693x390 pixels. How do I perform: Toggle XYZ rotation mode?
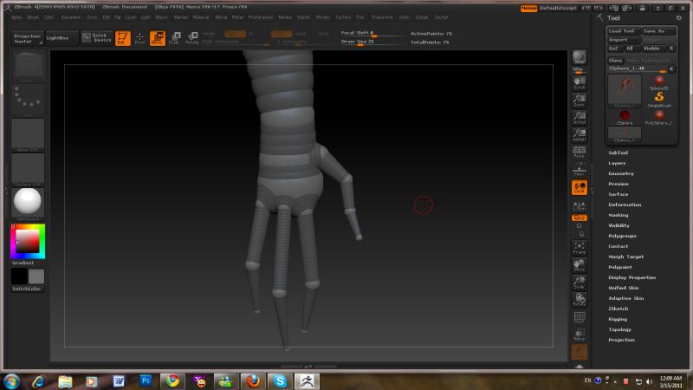pyautogui.click(x=579, y=218)
